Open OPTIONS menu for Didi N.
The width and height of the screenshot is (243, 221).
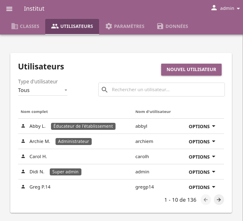click(202, 172)
